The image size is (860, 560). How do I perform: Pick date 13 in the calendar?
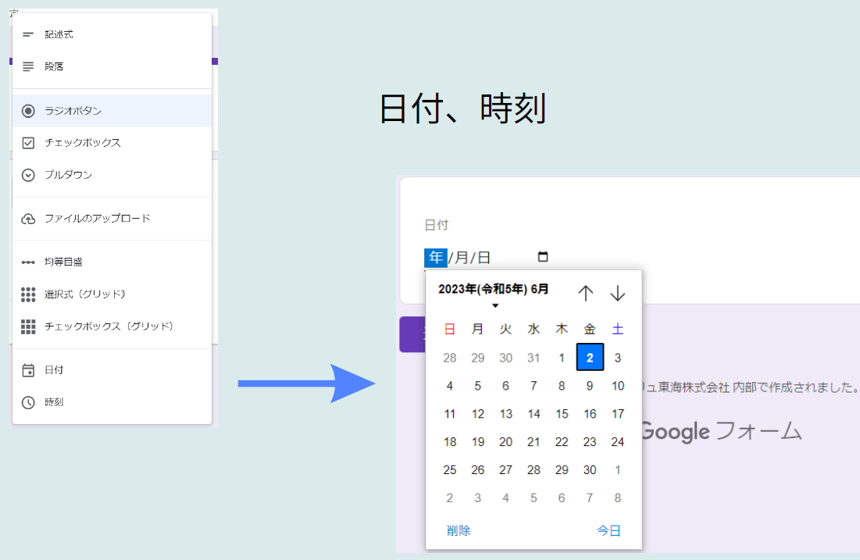pos(505,413)
